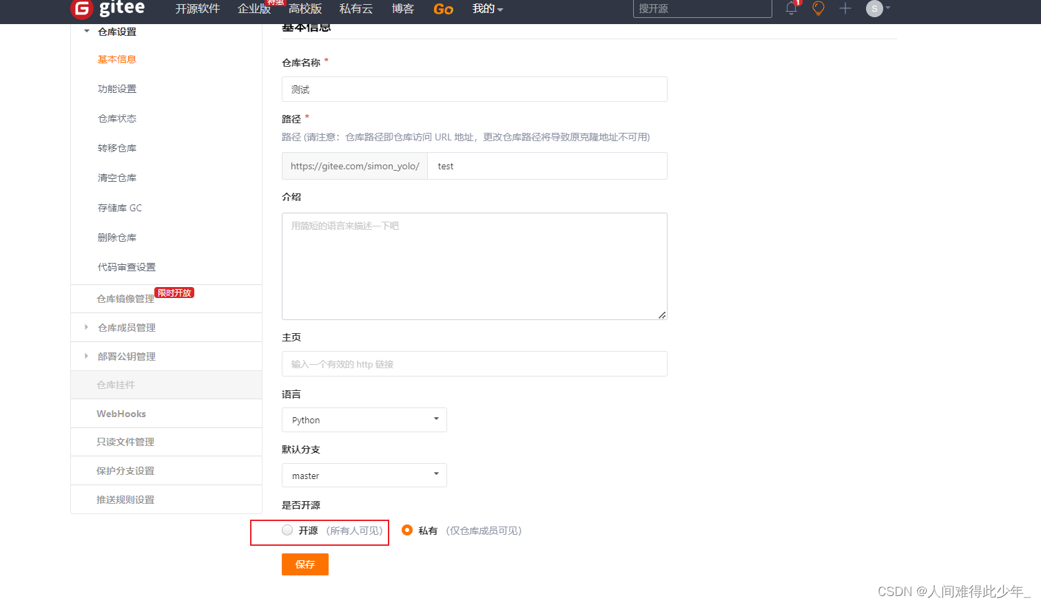Select the 开源 public radio button
This screenshot has height=605, width=1041.
pos(287,530)
